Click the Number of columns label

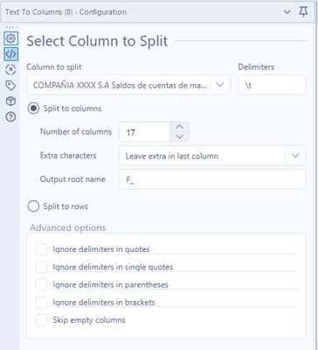tap(76, 131)
